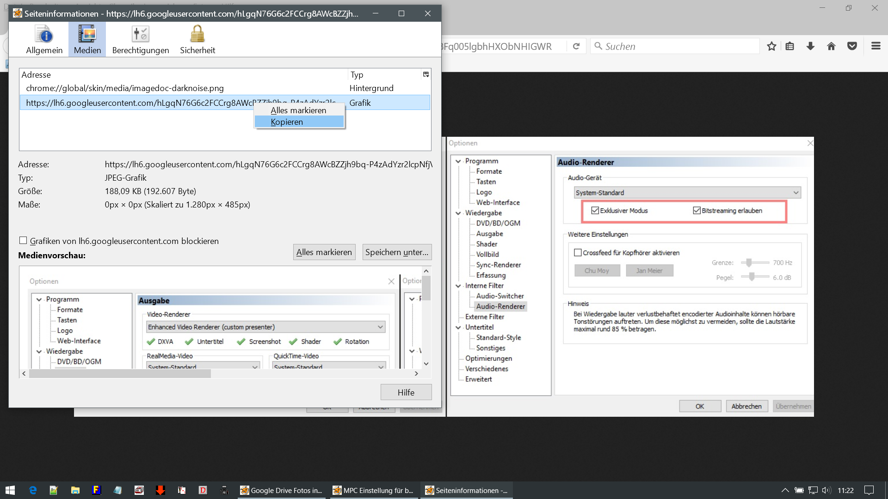Reload the page with the refresh icon
Viewport: 888px width, 499px height.
point(576,46)
